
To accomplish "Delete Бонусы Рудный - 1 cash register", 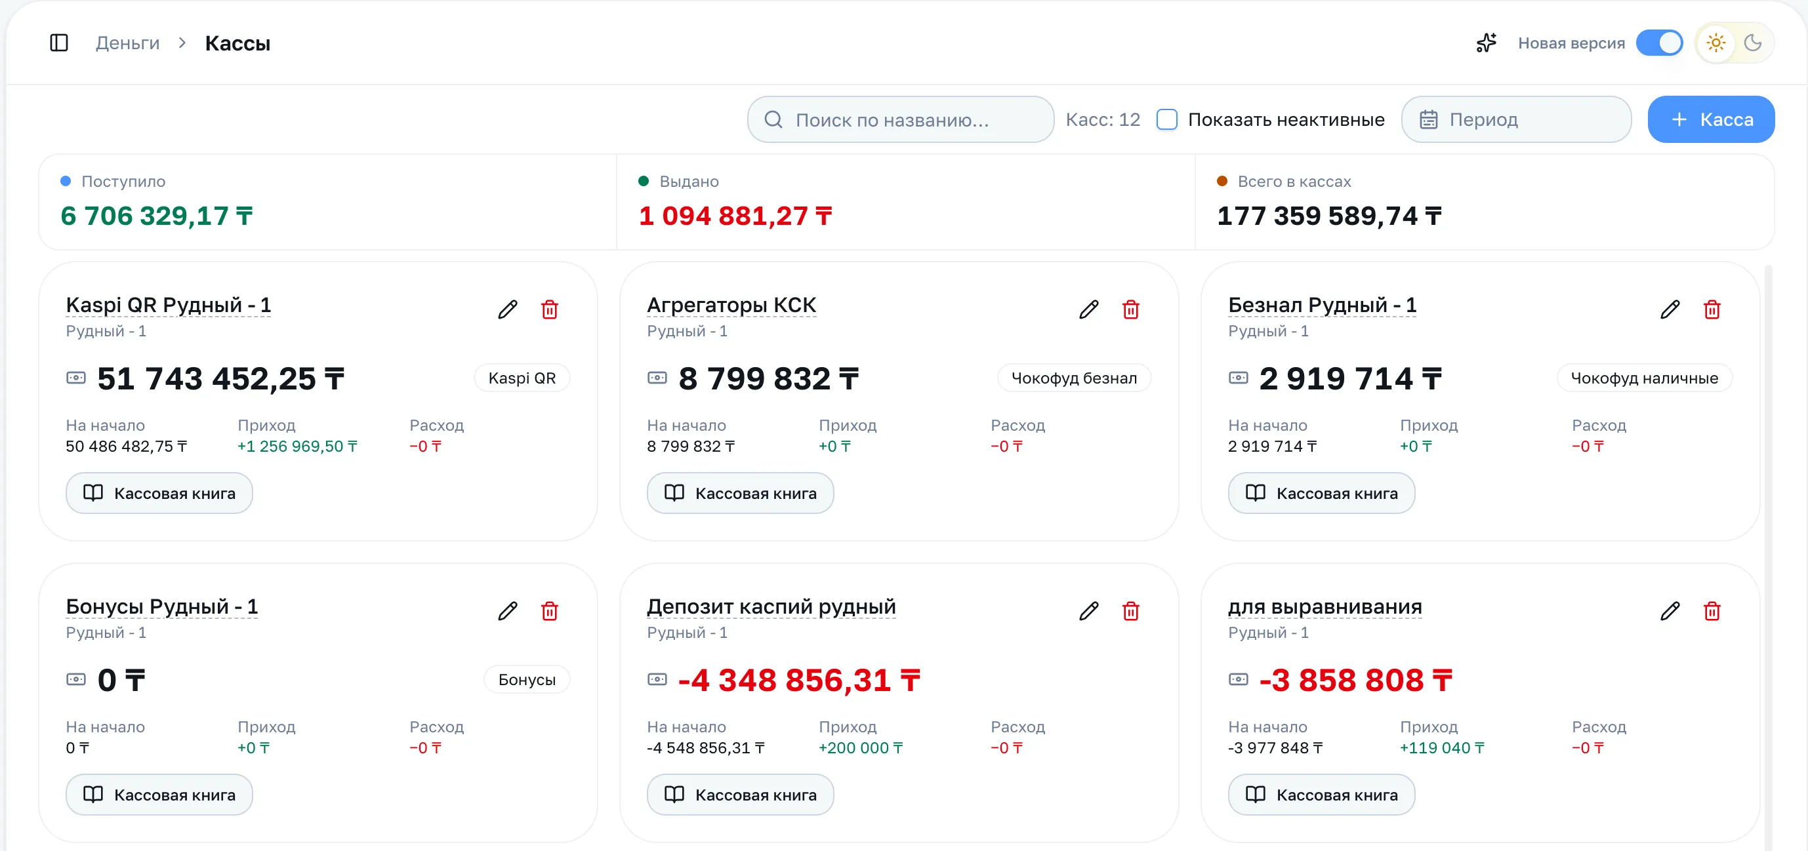I will coord(550,611).
